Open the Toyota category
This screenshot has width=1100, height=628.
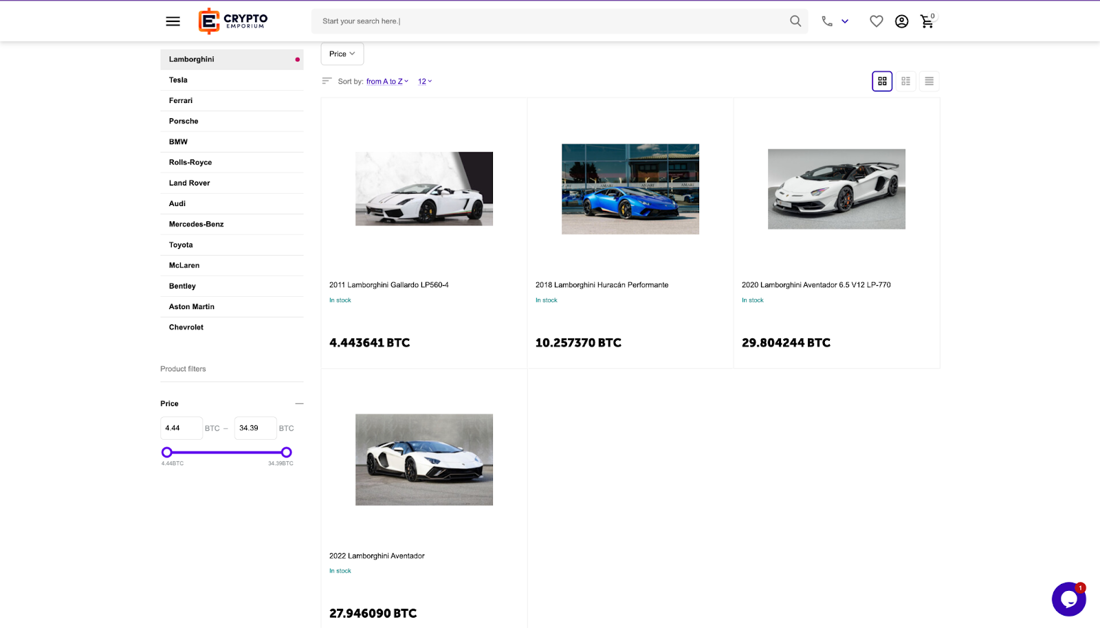(232, 245)
